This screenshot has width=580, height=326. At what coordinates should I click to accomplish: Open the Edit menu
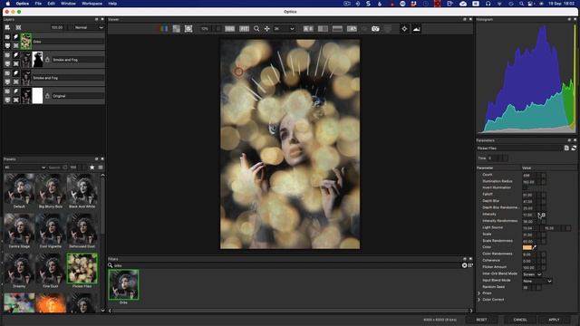coord(51,4)
